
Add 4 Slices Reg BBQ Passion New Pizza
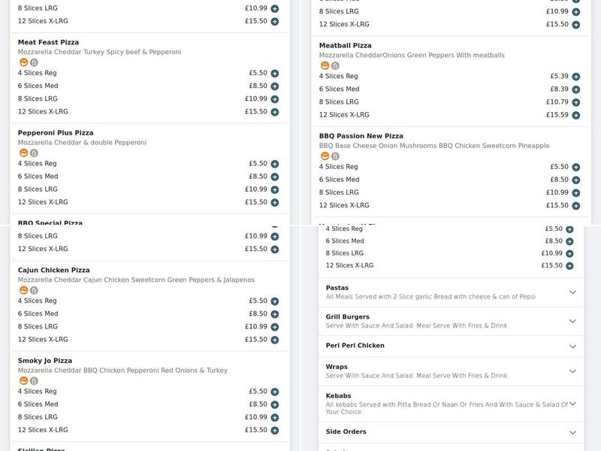coord(575,167)
